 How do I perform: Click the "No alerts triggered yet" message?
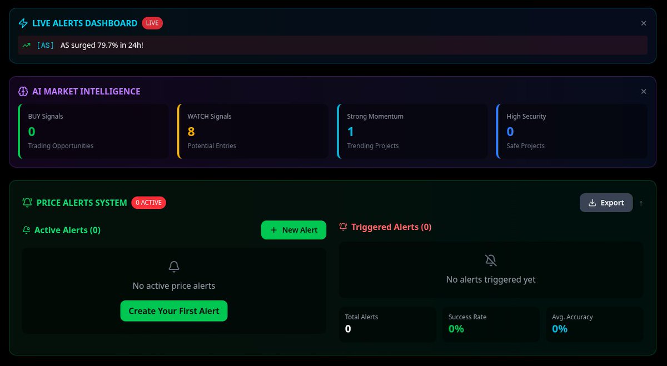click(x=491, y=279)
